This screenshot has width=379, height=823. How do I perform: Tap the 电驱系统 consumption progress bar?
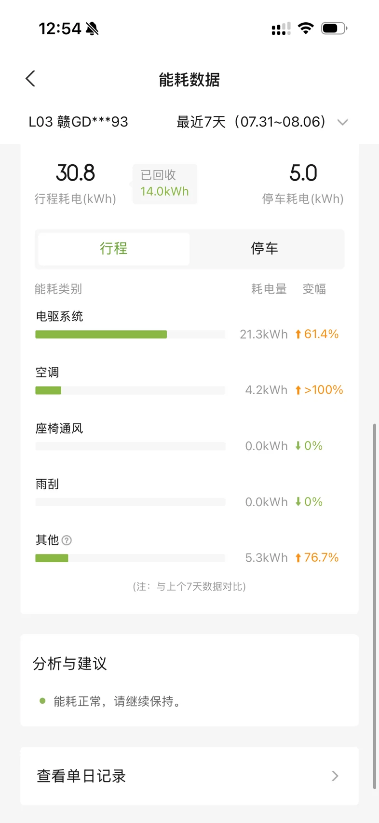click(x=130, y=334)
